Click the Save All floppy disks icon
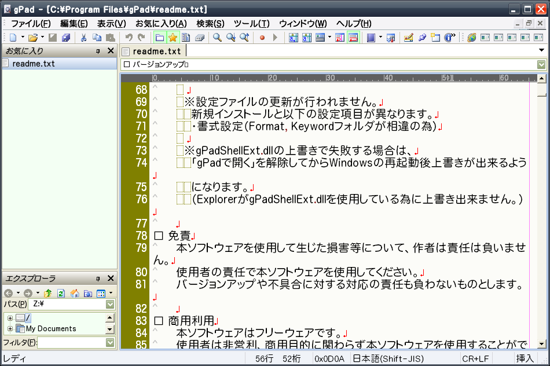Viewport: 550px width, 366px height. coord(65,37)
